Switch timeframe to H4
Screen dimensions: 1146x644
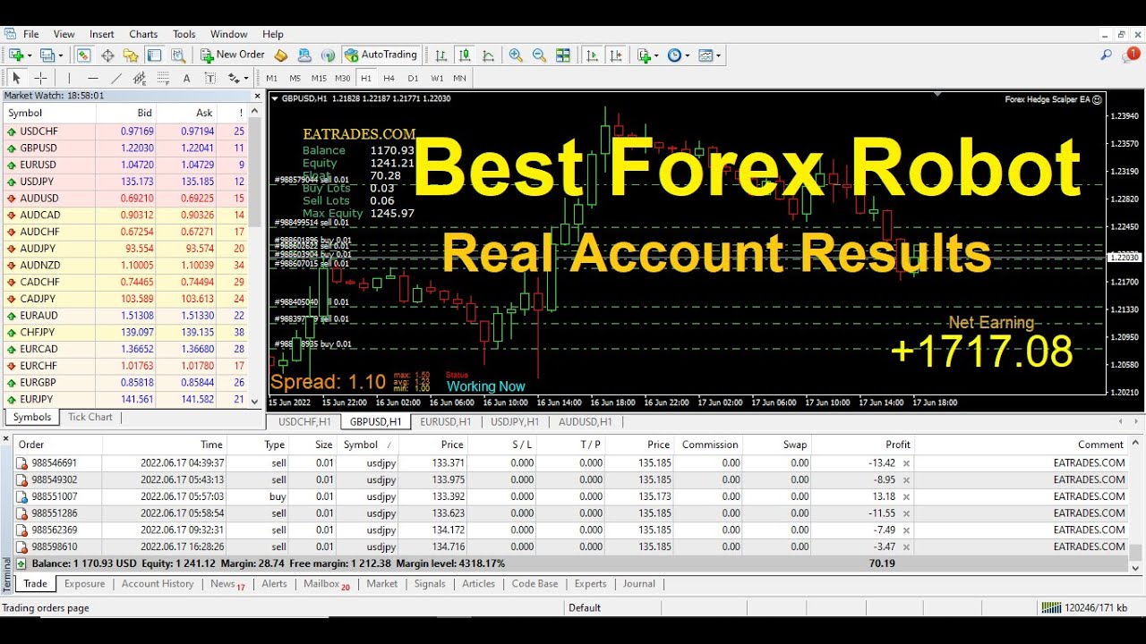point(389,78)
